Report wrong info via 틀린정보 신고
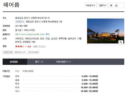The width and height of the screenshot is (126, 95). coord(20,52)
